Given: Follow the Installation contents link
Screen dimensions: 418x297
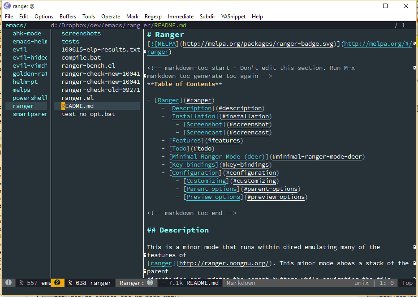Looking at the screenshot, I should click(194, 116).
